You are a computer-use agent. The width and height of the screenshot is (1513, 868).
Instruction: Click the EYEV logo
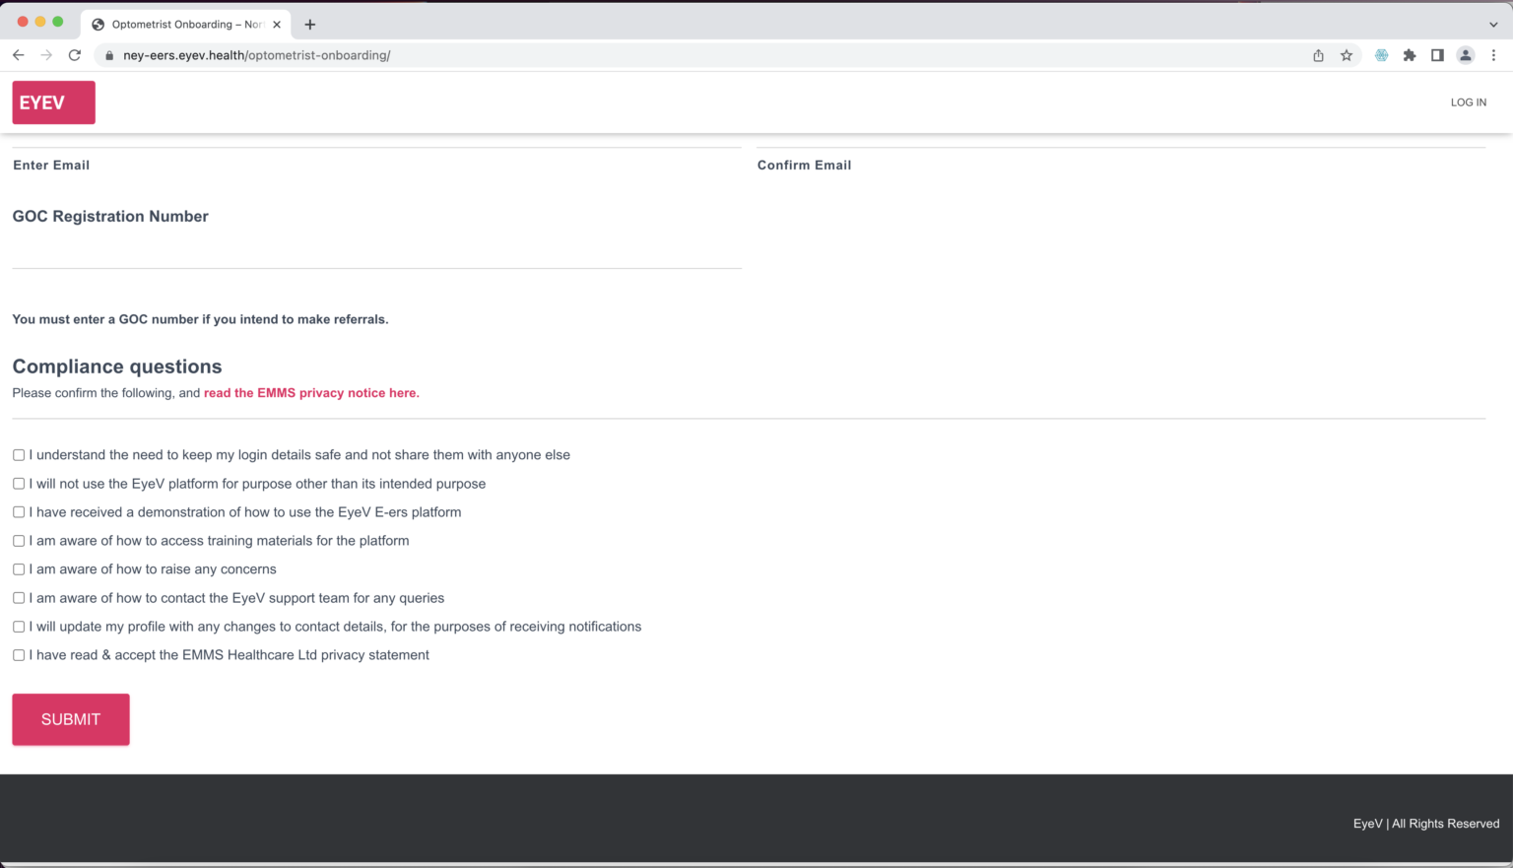[53, 101]
